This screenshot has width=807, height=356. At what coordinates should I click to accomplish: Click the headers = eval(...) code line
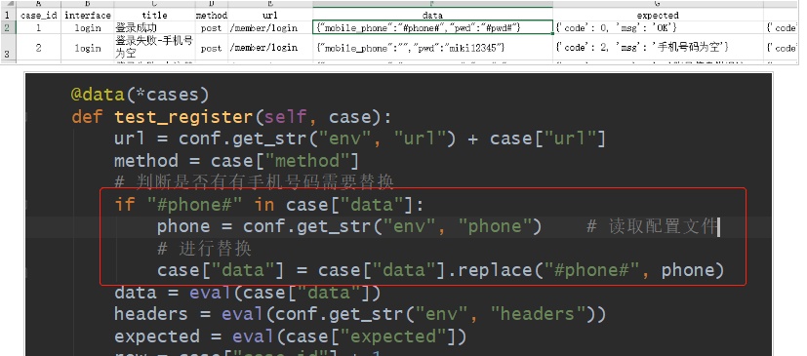click(360, 314)
